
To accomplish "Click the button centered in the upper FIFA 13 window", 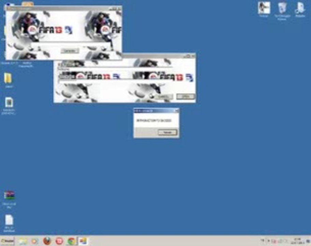I will point(70,51).
